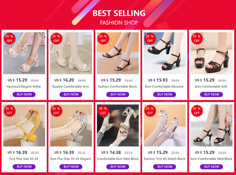Open the Yancloud Elegant Ankle sandal photo
236x175 pixels.
click(24, 53)
